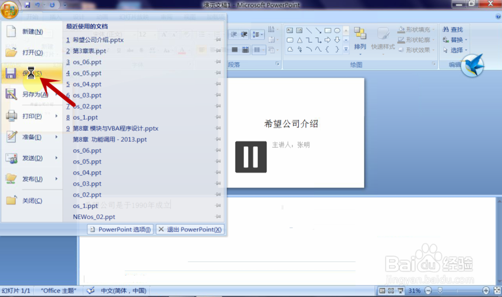The height and width of the screenshot is (297, 502).
Task: Open Shape Outline (形状轮廓) dropdown
Action: [x=416, y=40]
